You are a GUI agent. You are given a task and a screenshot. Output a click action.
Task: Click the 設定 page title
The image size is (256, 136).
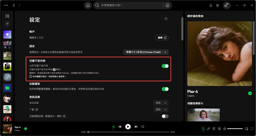pos(35,20)
